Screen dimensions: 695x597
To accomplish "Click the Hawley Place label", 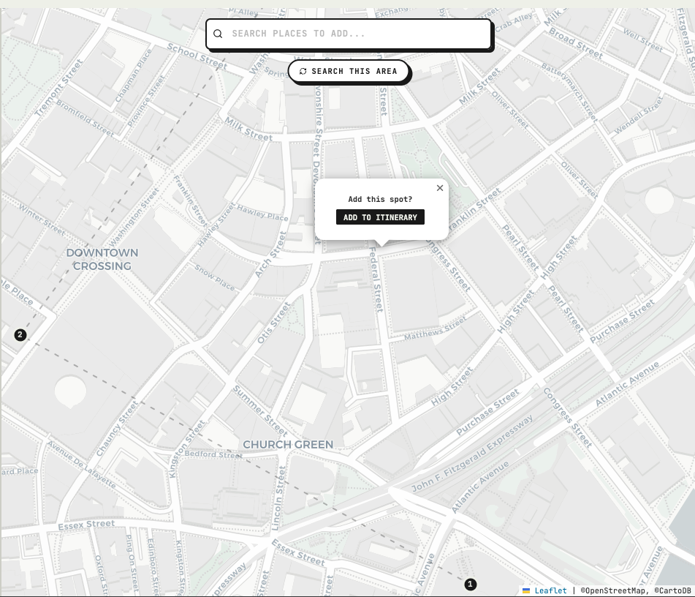I will click(x=262, y=213).
